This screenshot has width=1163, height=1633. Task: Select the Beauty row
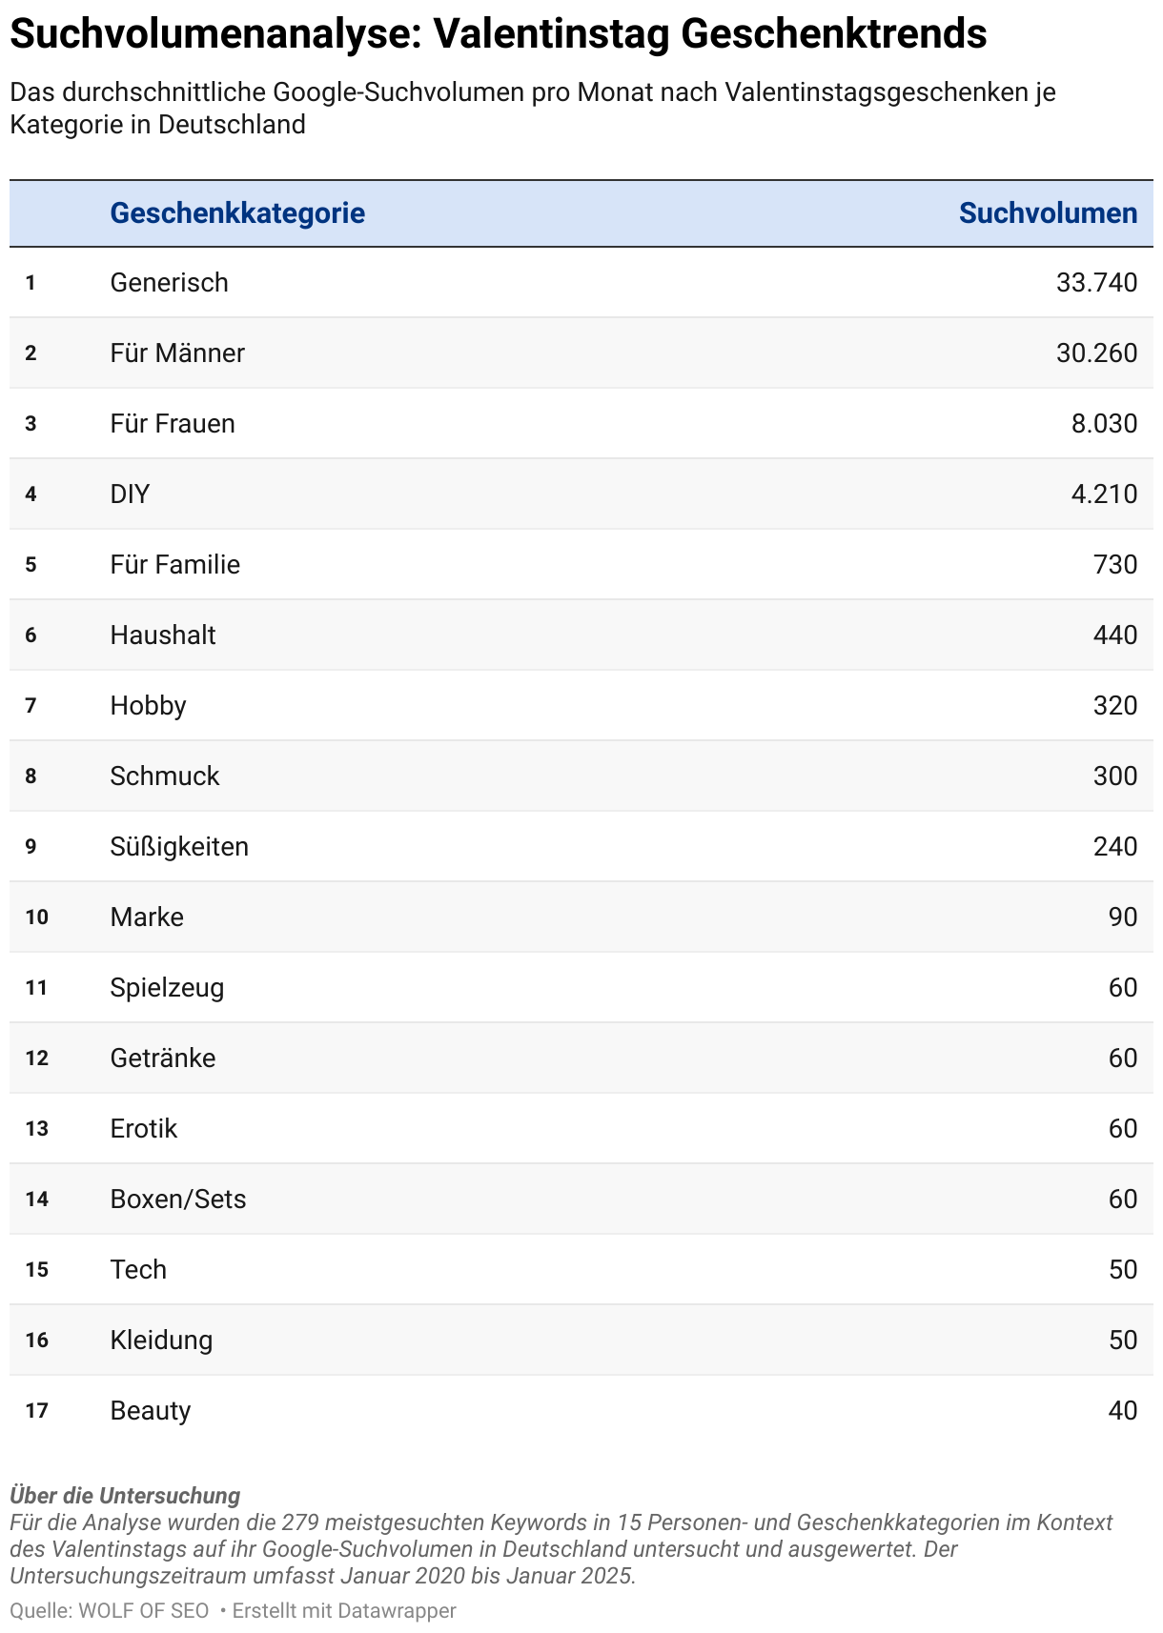pyautogui.click(x=581, y=1410)
